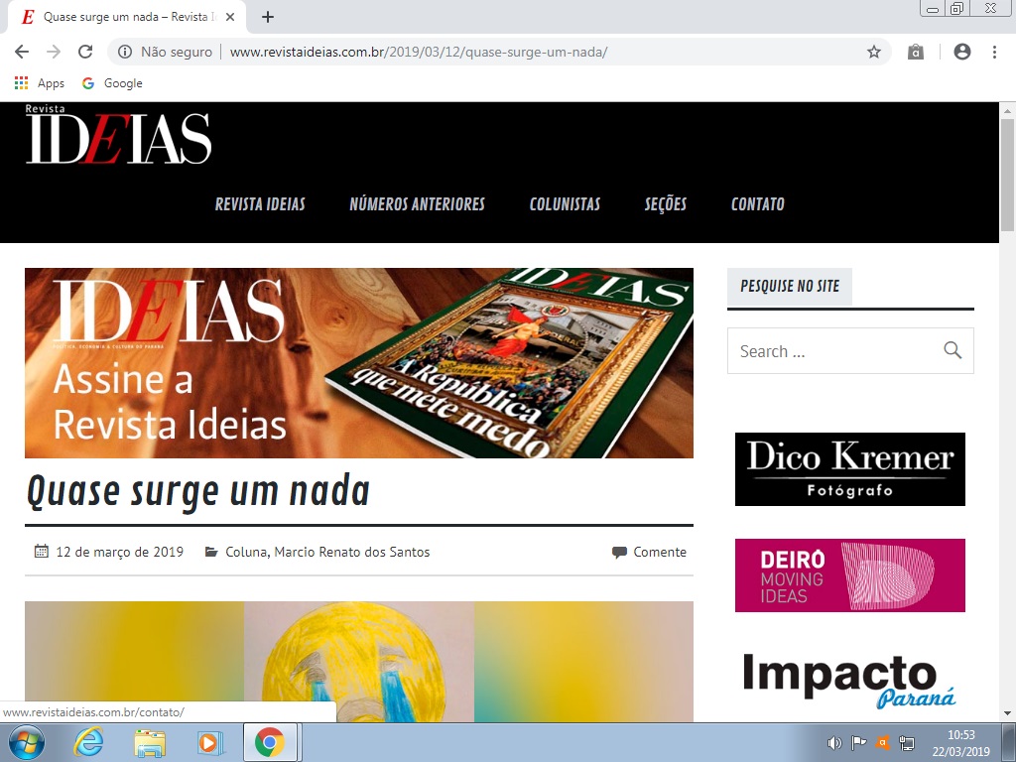The width and height of the screenshot is (1016, 762).
Task: Click the Revista Ideias header logo
Action: pos(119,134)
